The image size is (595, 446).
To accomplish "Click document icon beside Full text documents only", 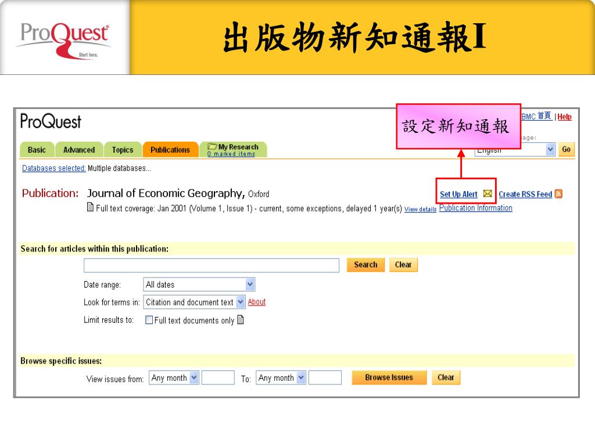I will tap(240, 320).
